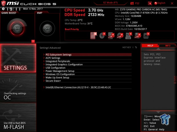Click the Boot Priority heading
Image resolution: width=177 pixels, height=132 pixels.
pyautogui.click(x=72, y=29)
